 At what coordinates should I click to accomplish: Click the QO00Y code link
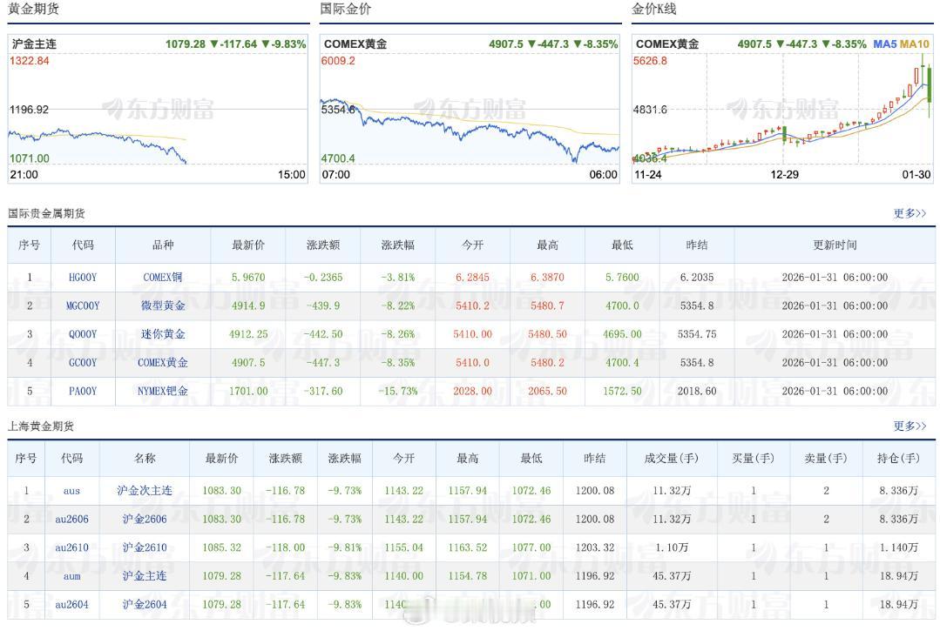pos(83,334)
